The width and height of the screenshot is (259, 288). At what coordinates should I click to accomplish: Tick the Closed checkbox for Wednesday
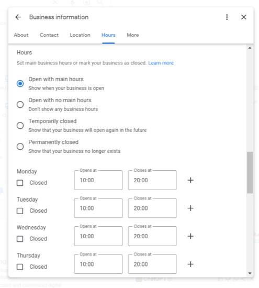click(20, 239)
